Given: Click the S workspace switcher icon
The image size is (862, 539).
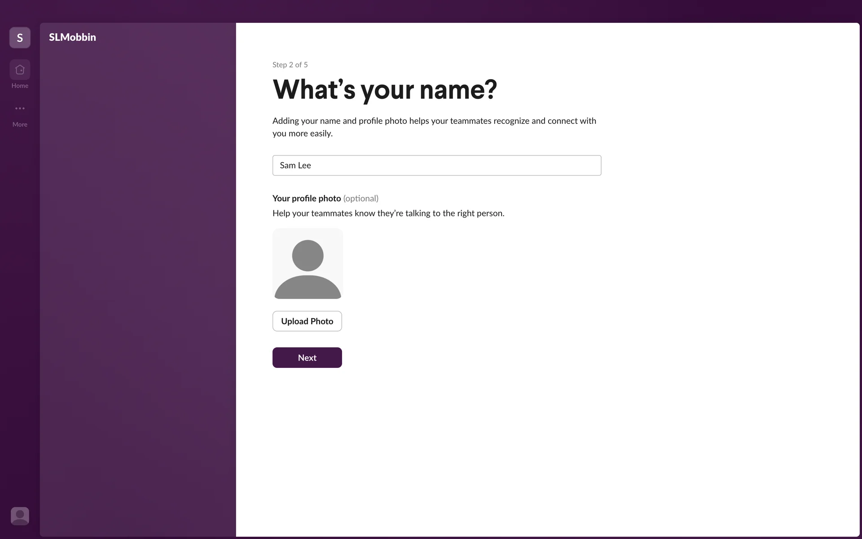Looking at the screenshot, I should (20, 38).
